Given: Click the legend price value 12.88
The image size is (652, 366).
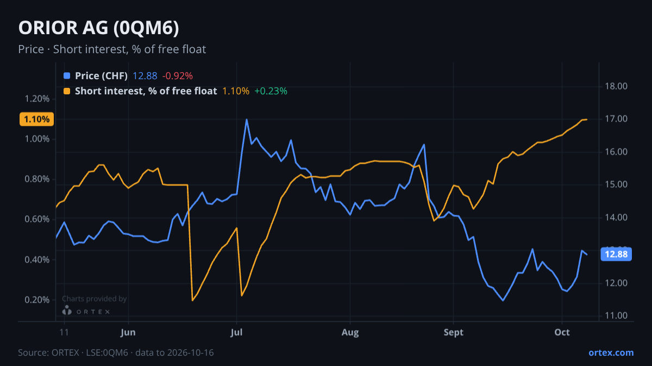Looking at the screenshot, I should [x=145, y=76].
